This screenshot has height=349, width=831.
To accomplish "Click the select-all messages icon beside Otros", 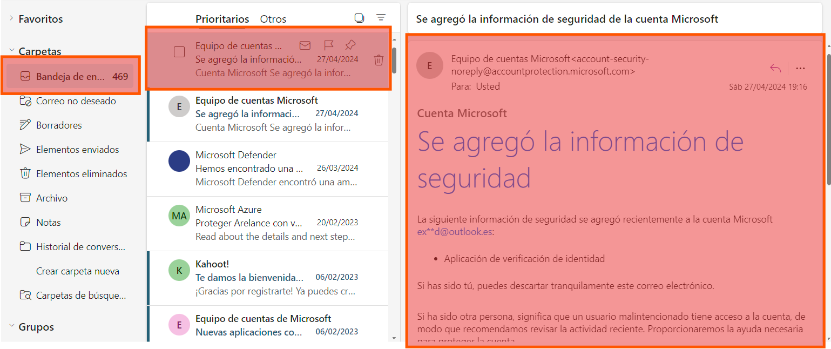I will [359, 18].
